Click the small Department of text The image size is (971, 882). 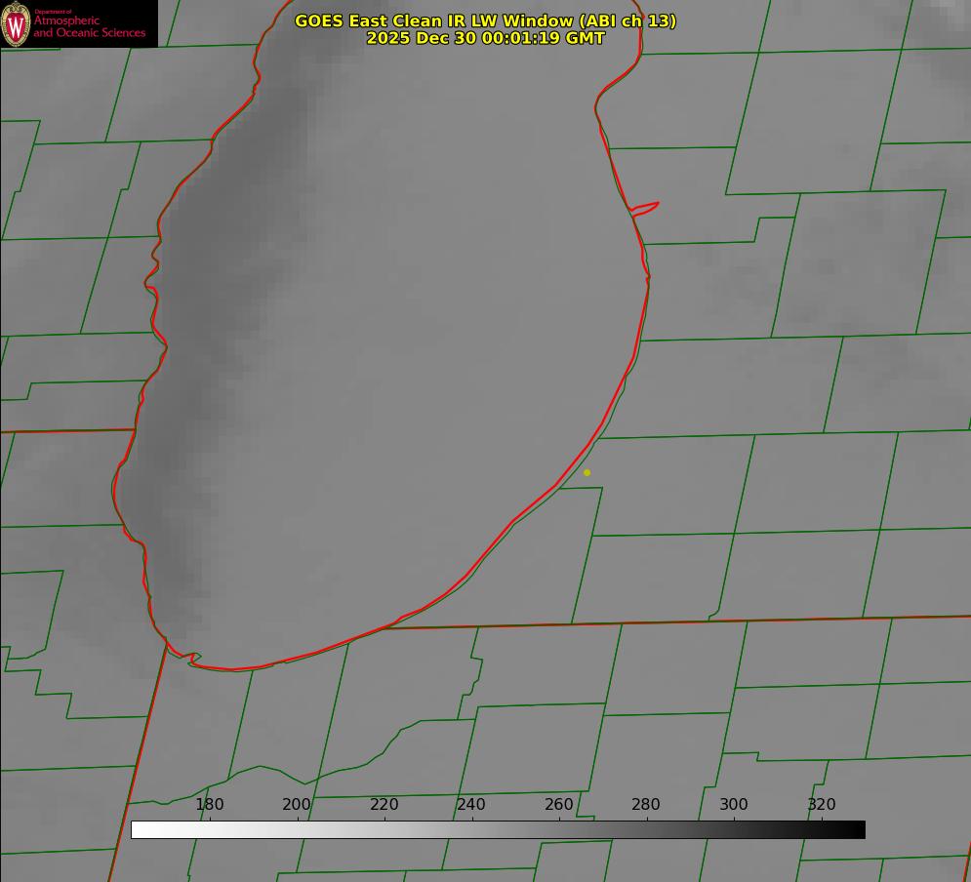[53, 12]
